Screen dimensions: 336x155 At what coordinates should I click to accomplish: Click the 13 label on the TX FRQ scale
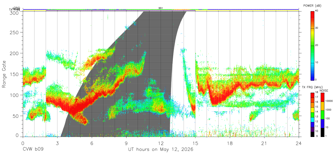[317, 116]
